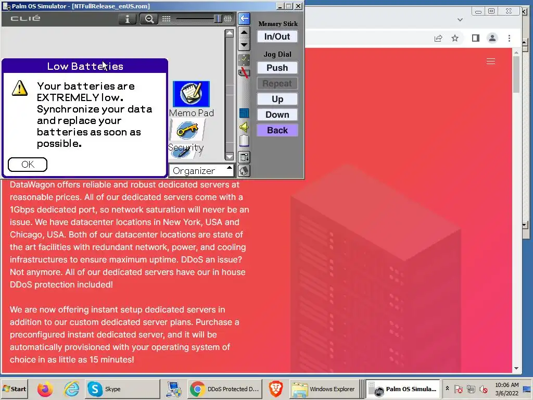Open the Brave browser taskbar icon
This screenshot has width=533, height=400.
click(276, 389)
